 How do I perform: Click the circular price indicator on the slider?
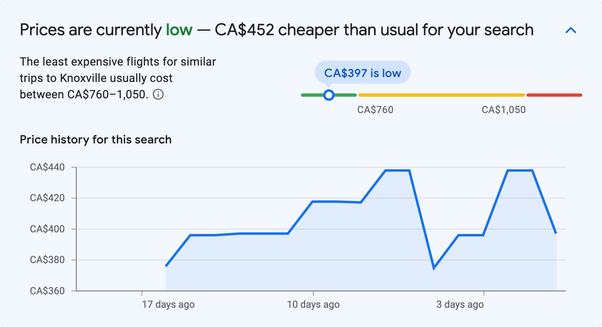coord(329,95)
